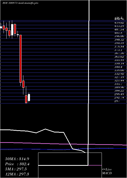Click the 384.58 price axis label
Screen dimensions: 127x178
(119, 43)
